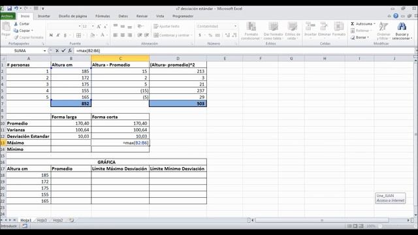418x235 pixels.
Task: Click Dar formato como tabla icon
Action: pyautogui.click(x=273, y=27)
